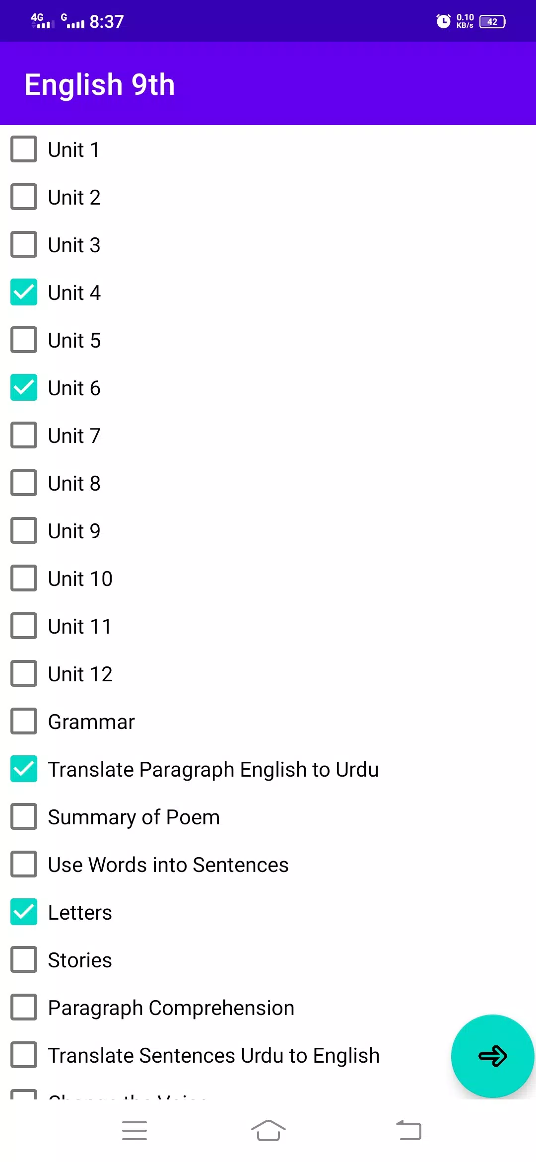Tap the alarm clock status icon
Screen dimensions: 536x1162
coord(443,21)
